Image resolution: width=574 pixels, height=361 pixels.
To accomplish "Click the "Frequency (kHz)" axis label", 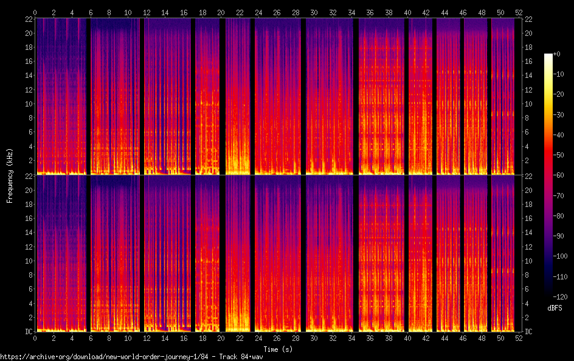I will pos(10,175).
